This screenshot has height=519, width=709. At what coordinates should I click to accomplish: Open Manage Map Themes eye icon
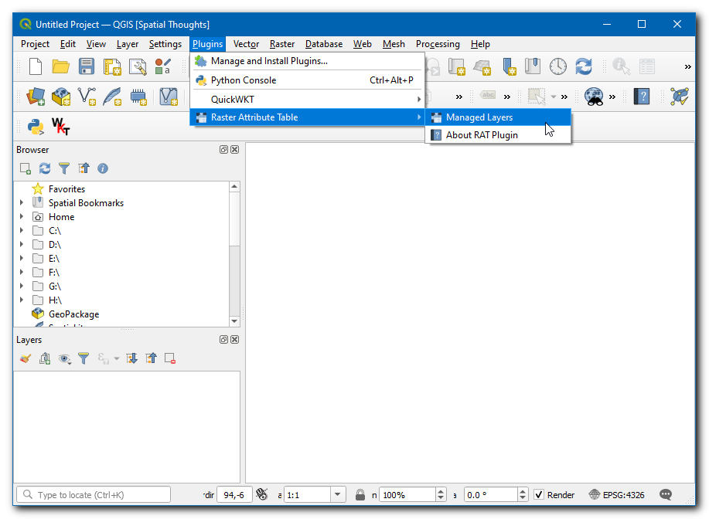(64, 358)
